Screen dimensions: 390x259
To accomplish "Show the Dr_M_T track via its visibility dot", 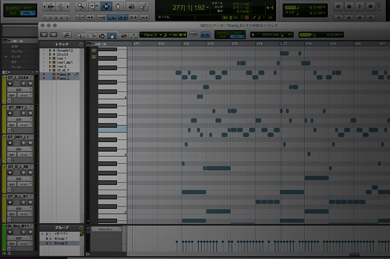I will (x=44, y=71).
